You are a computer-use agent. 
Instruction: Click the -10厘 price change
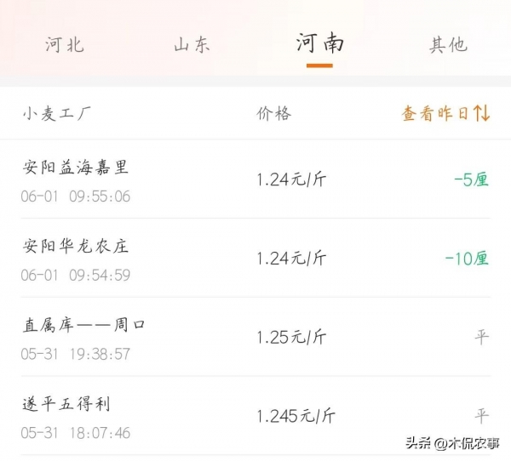pyautogui.click(x=468, y=259)
